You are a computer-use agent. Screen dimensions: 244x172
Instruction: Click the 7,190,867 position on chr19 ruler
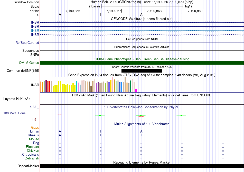[x=114, y=11]
